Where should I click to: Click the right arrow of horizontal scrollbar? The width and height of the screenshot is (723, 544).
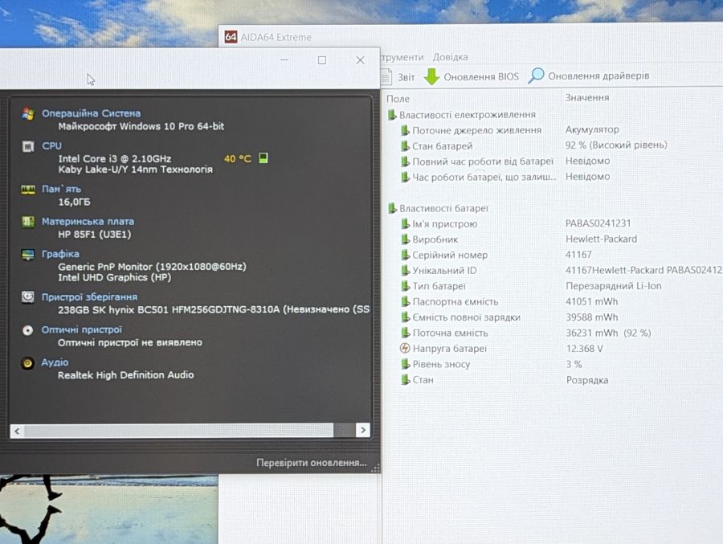(x=363, y=430)
